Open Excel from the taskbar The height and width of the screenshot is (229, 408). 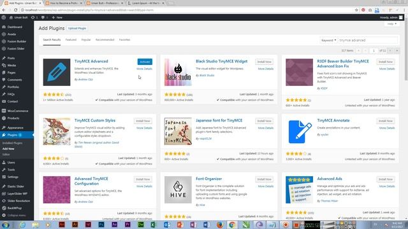(x=154, y=225)
